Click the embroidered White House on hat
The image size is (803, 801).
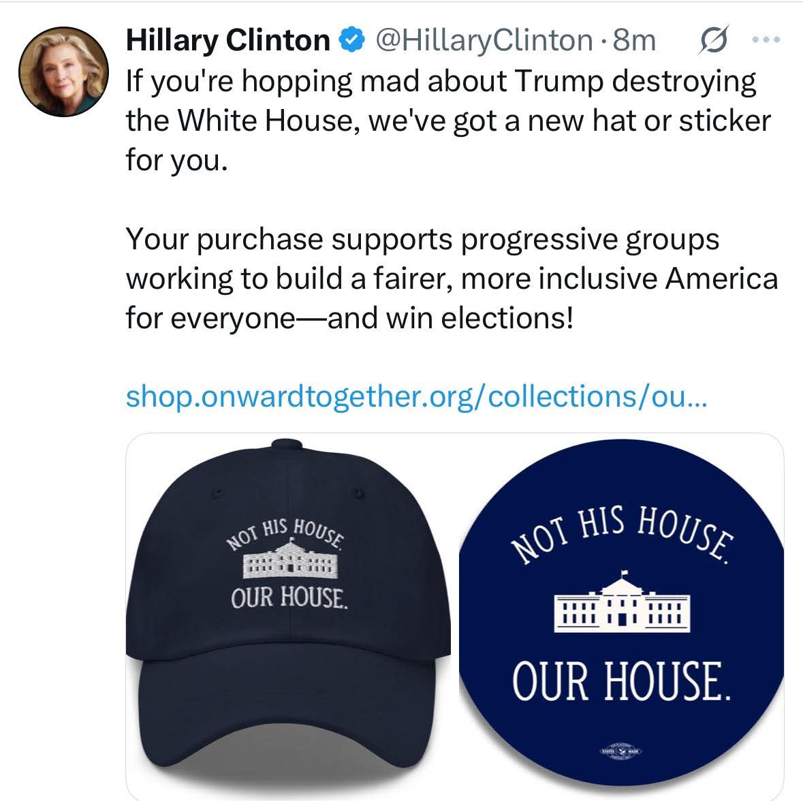290,559
